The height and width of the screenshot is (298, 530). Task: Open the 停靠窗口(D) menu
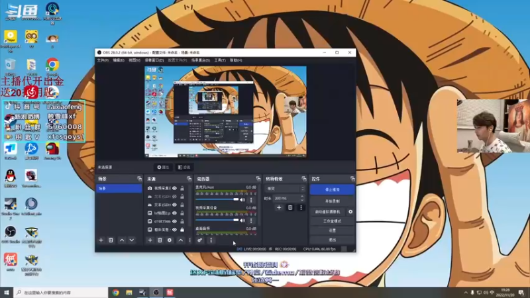point(154,60)
